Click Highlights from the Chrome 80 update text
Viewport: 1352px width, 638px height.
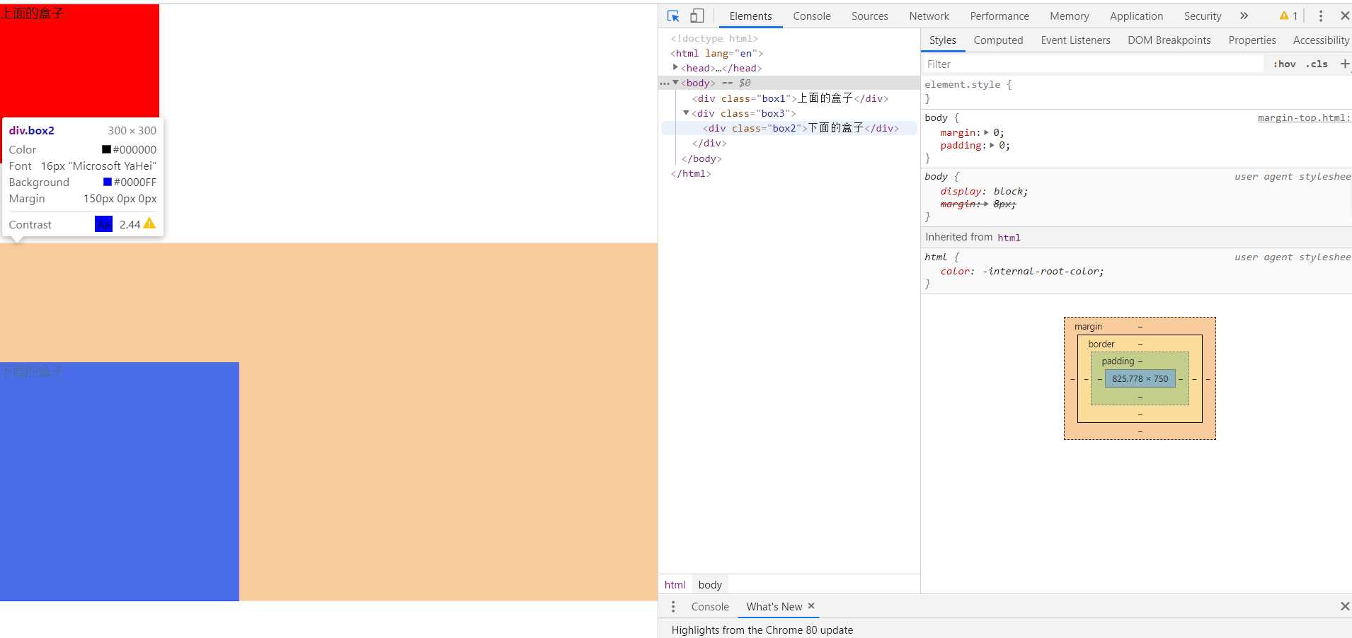click(762, 630)
